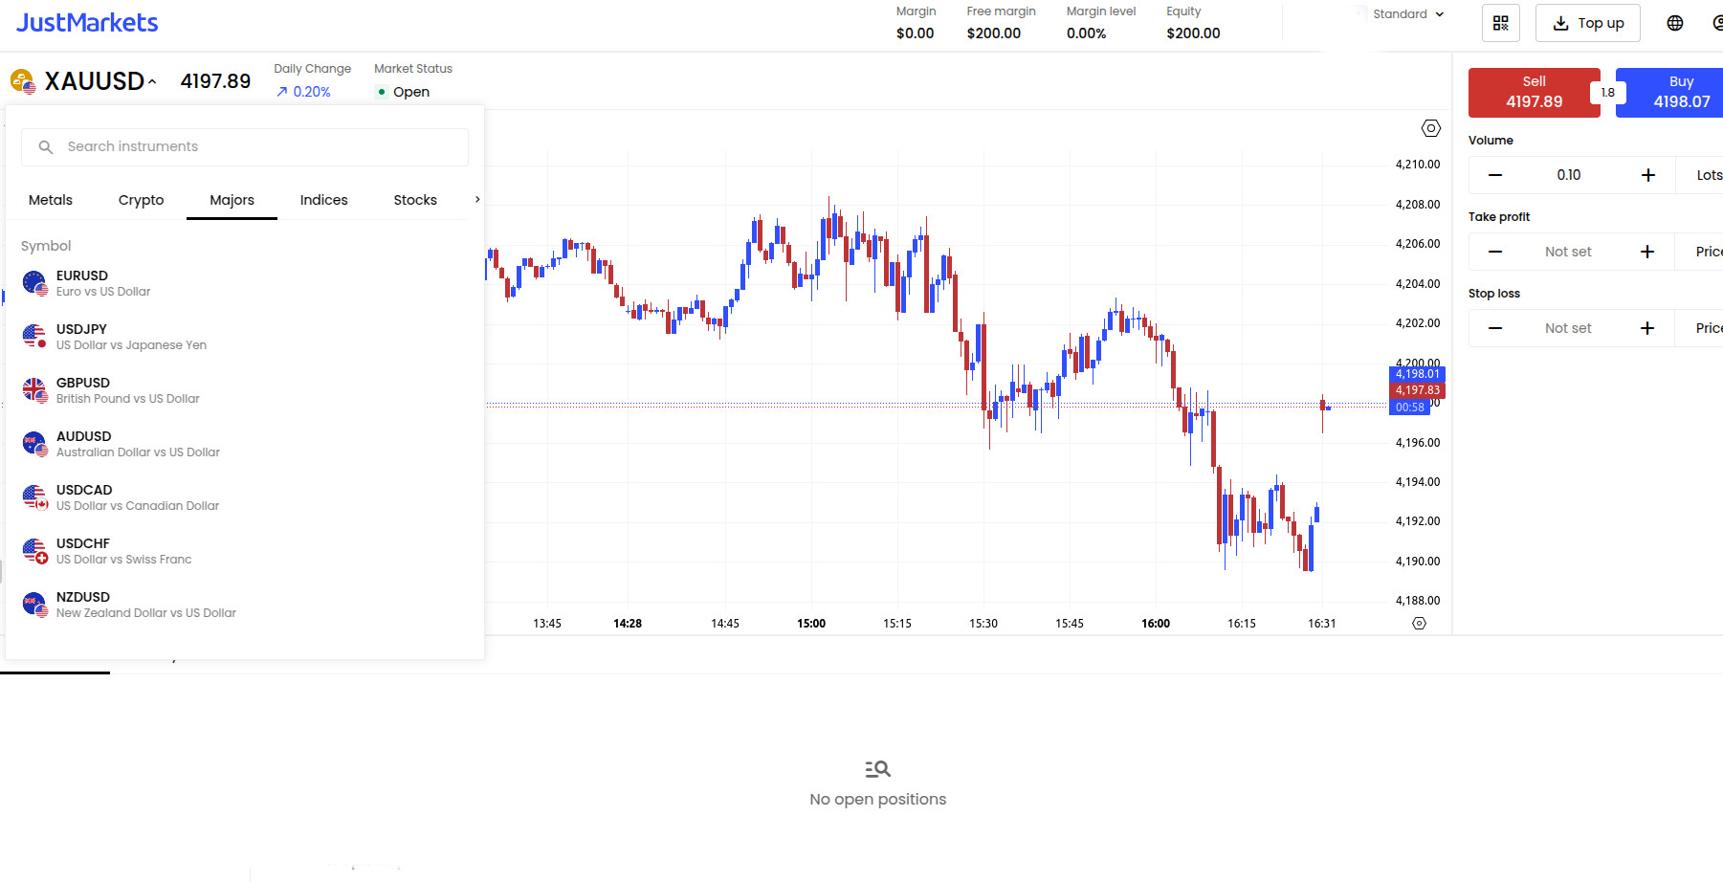The image size is (1723, 882).
Task: Click the account profile icon top right
Action: pos(1719,22)
